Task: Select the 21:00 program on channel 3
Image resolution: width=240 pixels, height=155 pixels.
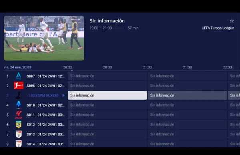Action: [187, 95]
